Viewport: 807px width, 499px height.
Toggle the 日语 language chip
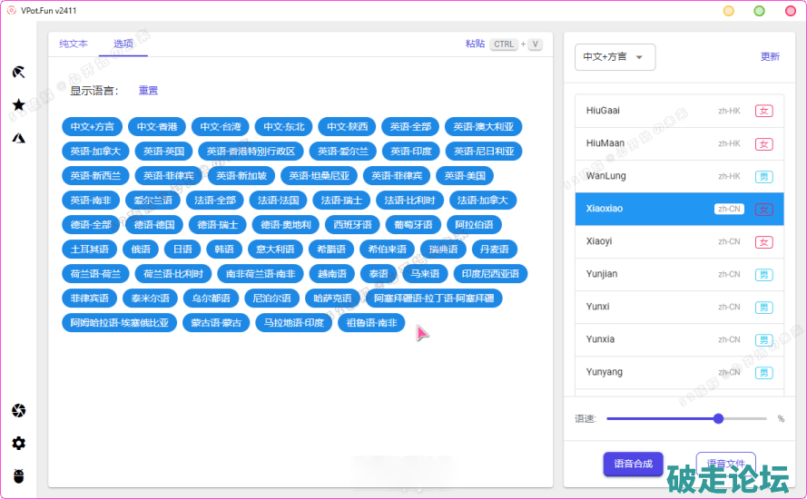(182, 249)
